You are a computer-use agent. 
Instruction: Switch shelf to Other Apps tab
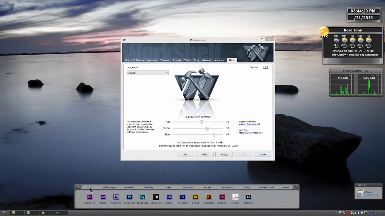(x=109, y=187)
